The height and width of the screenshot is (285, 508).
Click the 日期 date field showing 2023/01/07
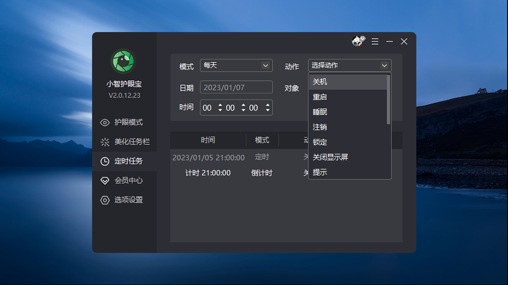(x=236, y=87)
